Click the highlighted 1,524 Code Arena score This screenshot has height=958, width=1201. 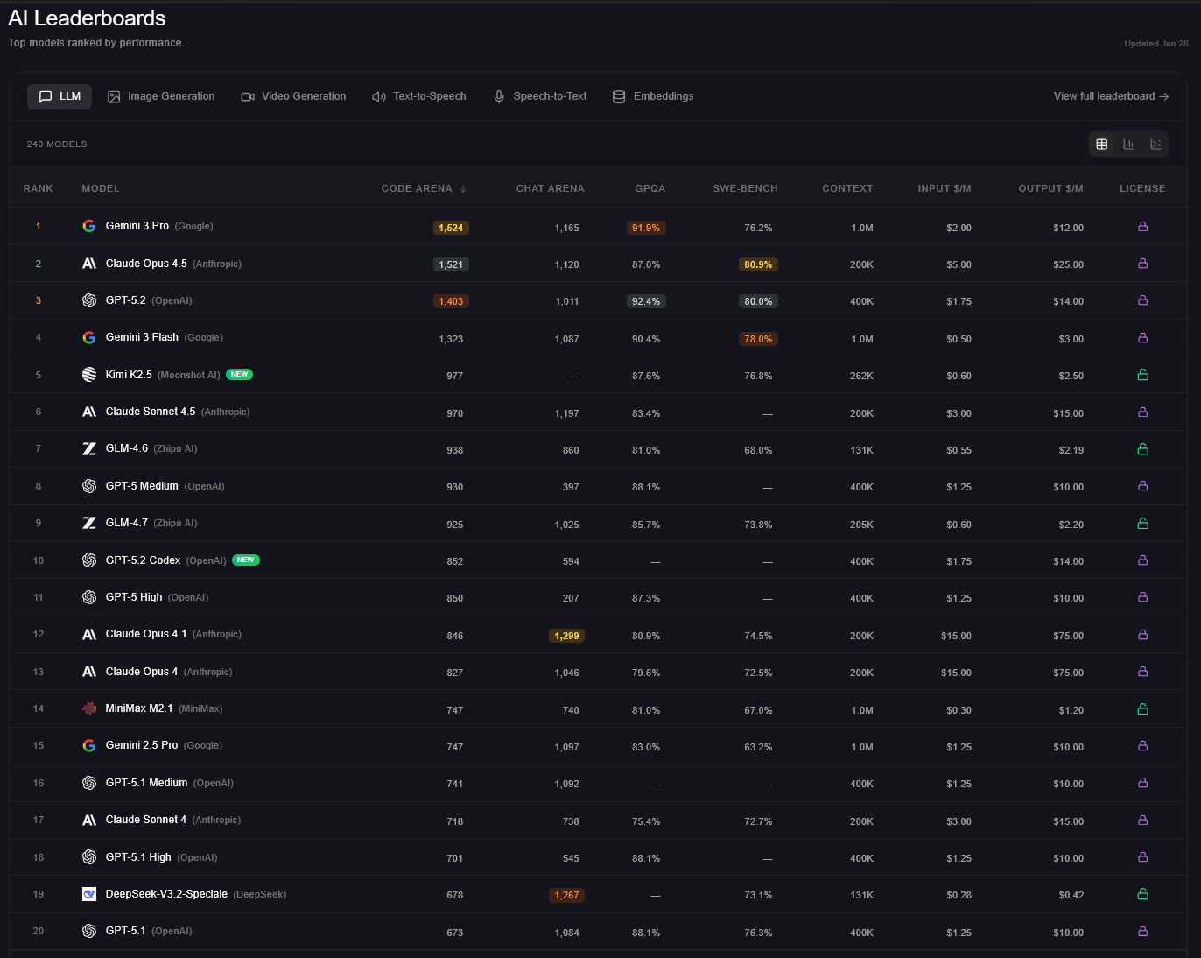tap(451, 228)
